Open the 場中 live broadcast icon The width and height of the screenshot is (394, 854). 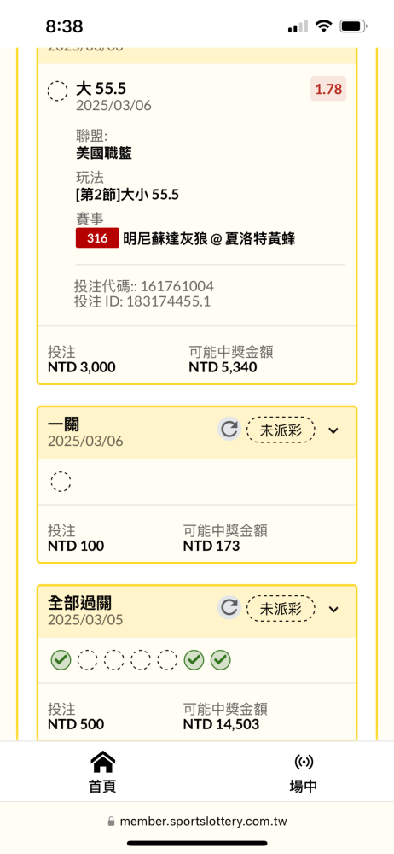(303, 762)
